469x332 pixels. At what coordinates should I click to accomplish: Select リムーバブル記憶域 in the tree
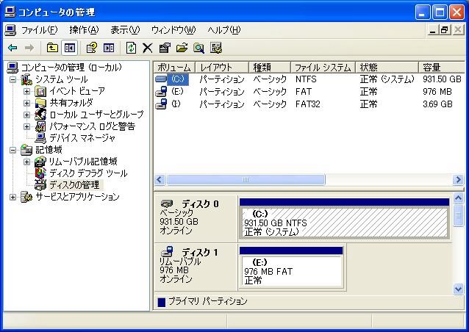tap(83, 162)
